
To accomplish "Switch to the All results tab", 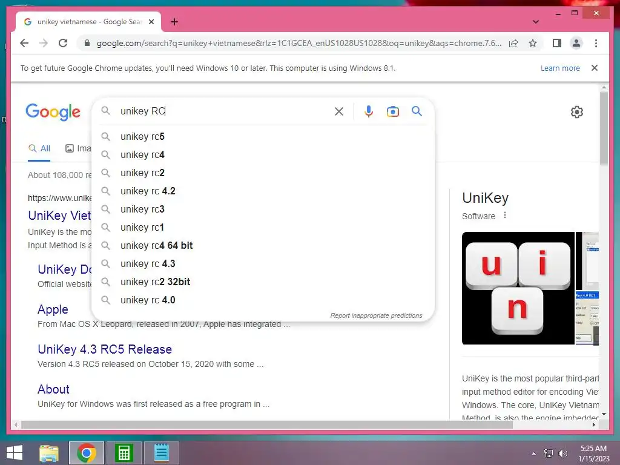I will tap(39, 149).
